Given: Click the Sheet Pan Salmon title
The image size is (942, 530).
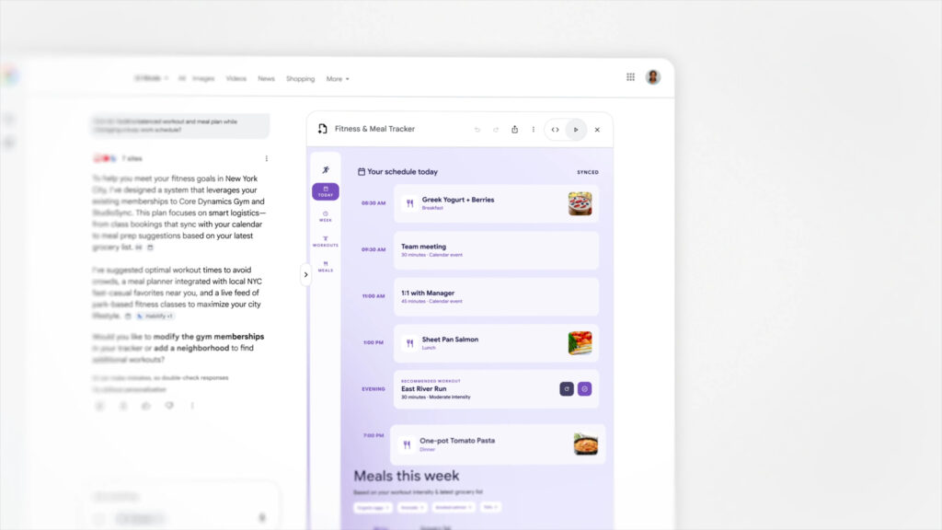Looking at the screenshot, I should tap(450, 340).
